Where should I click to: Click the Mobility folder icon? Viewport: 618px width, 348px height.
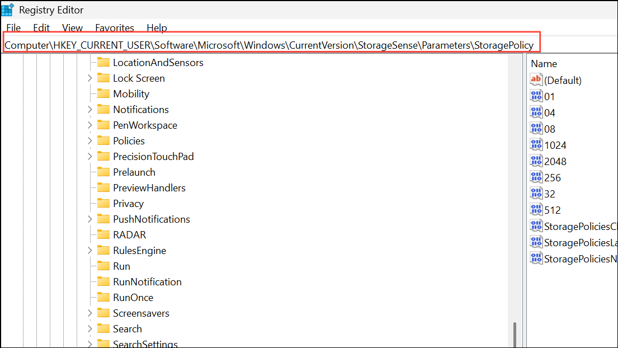(x=103, y=94)
